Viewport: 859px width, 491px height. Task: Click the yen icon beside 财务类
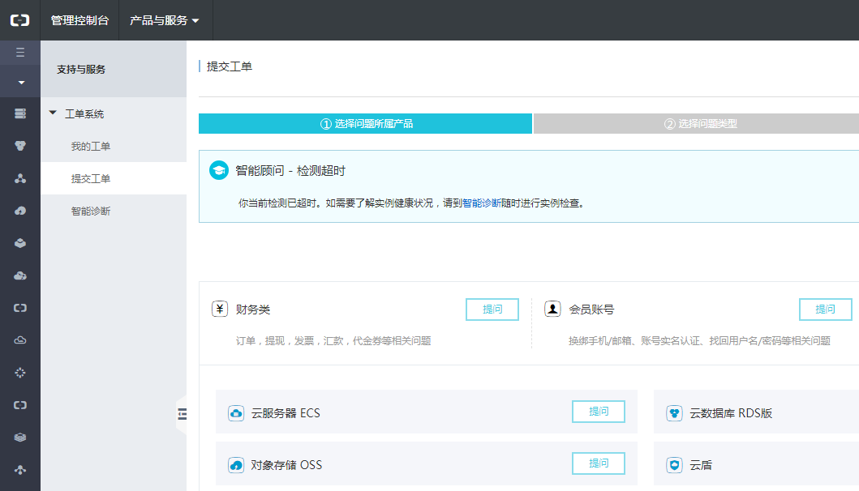(220, 310)
